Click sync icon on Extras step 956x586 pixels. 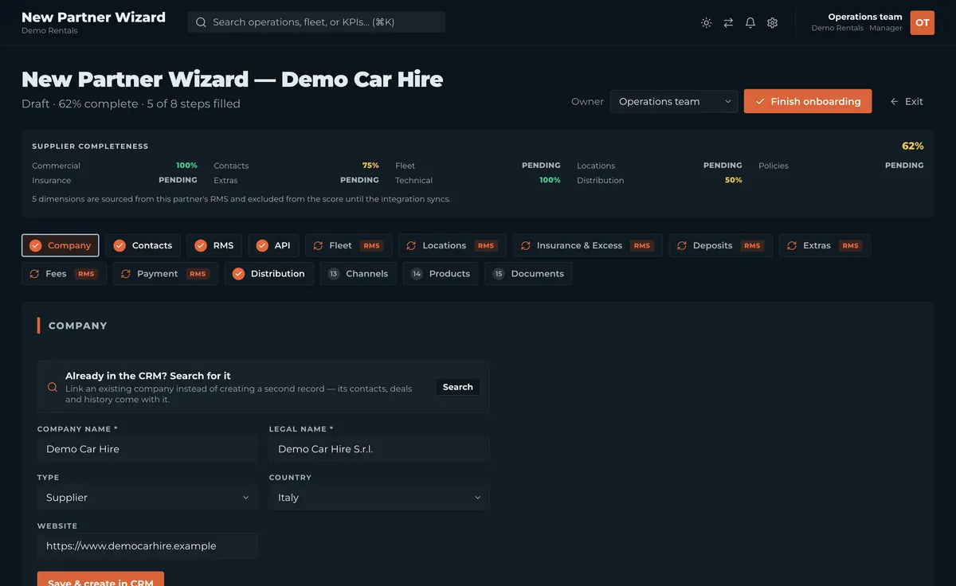[792, 245]
